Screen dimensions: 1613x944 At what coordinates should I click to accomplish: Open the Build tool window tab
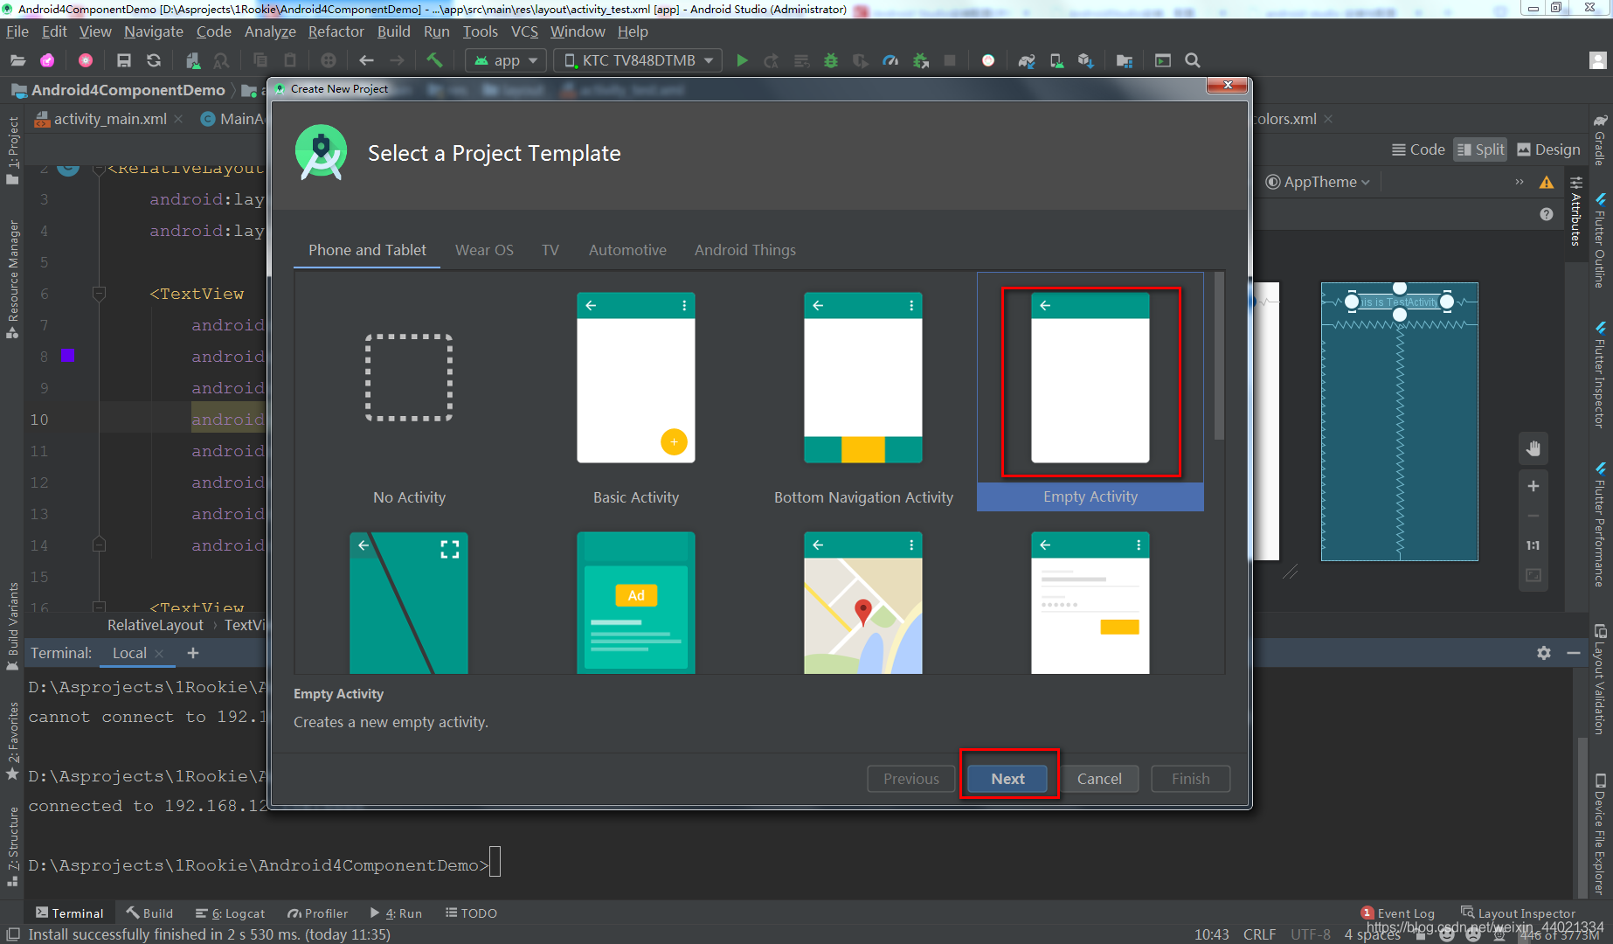click(x=149, y=913)
